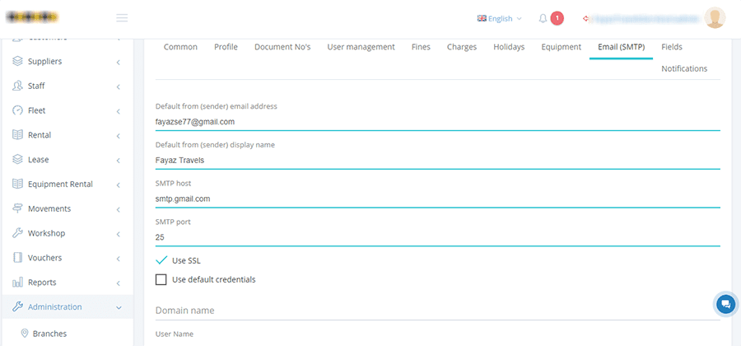Viewport: 741px width, 346px height.
Task: Open the Document No's tab
Action: point(282,47)
